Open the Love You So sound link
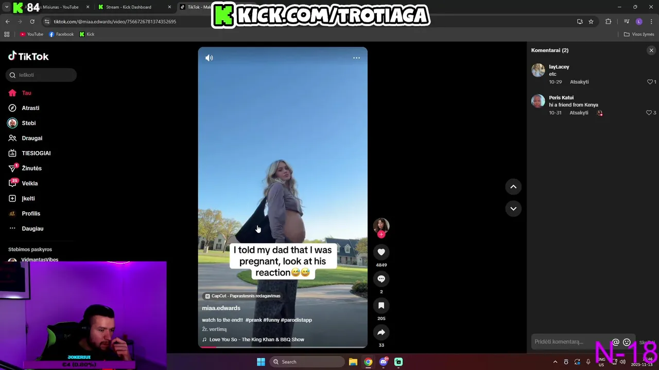The width and height of the screenshot is (659, 370). [x=256, y=340]
